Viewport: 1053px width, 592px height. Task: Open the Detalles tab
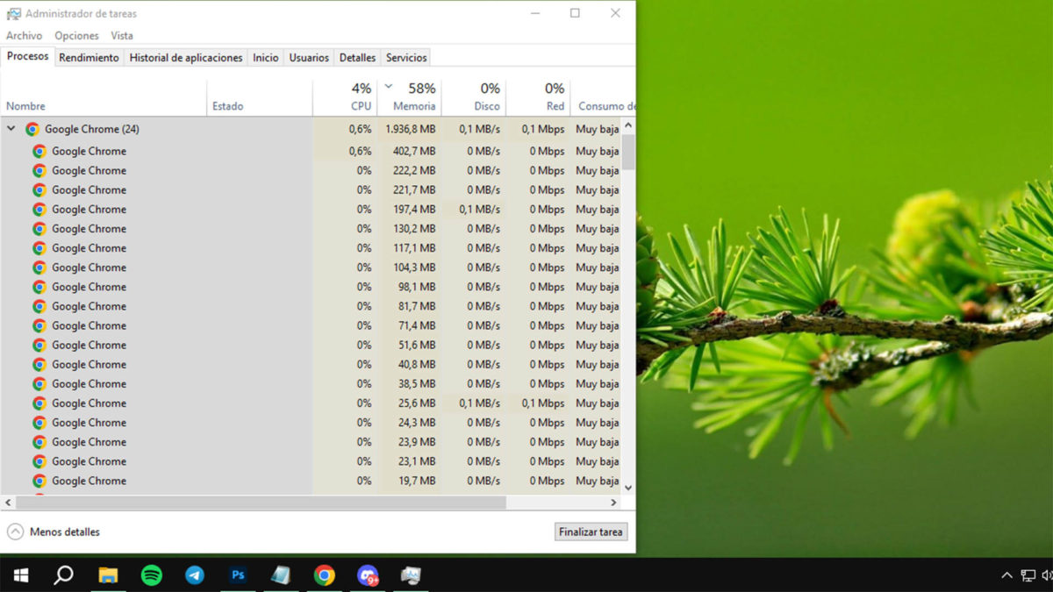(x=357, y=58)
